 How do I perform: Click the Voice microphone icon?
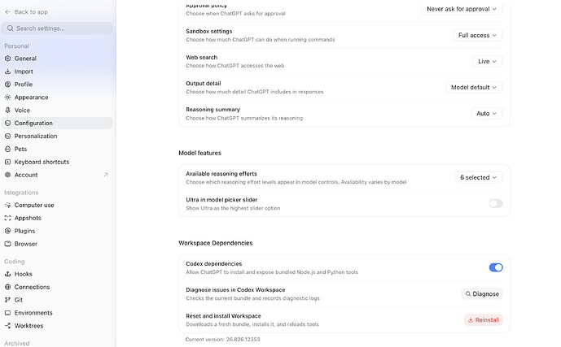[x=7, y=110]
